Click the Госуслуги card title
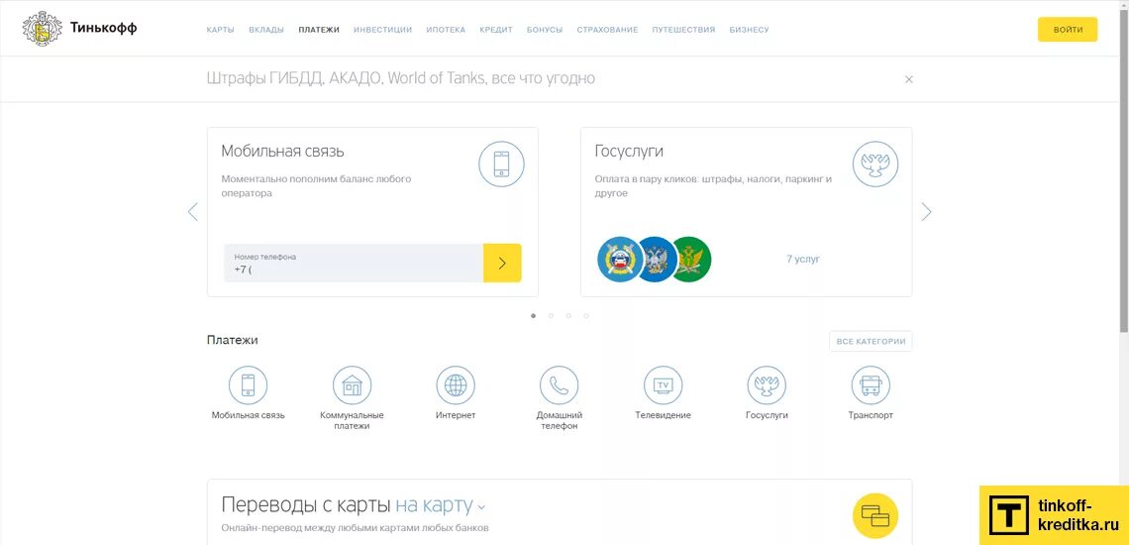The image size is (1129, 545). 629,152
